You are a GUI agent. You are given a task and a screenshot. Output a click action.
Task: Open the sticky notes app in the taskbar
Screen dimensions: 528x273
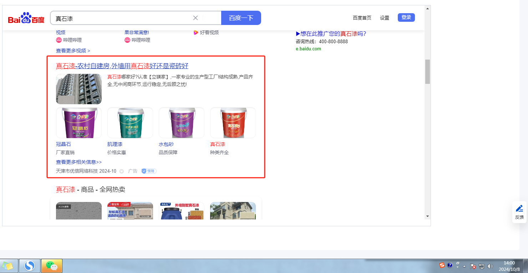coord(9,266)
